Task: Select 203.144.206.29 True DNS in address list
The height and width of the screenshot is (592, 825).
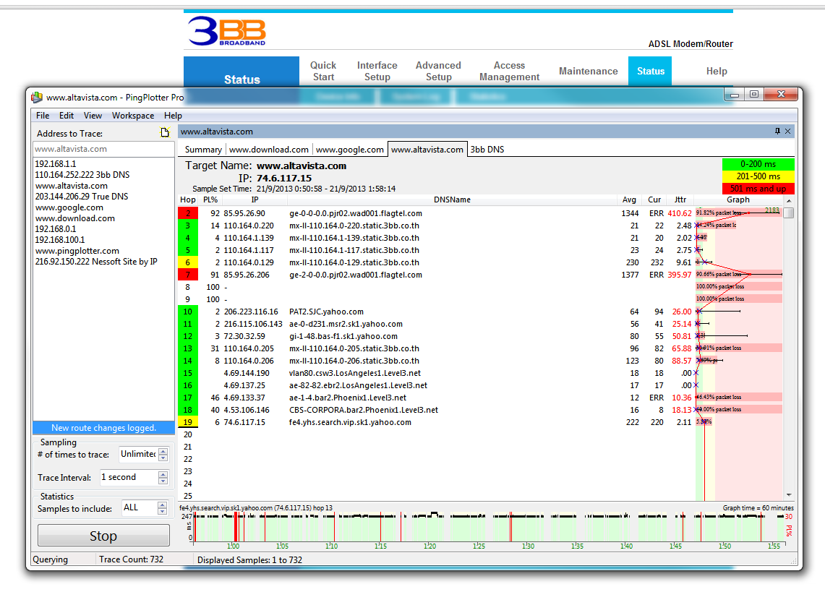Action: 82,197
